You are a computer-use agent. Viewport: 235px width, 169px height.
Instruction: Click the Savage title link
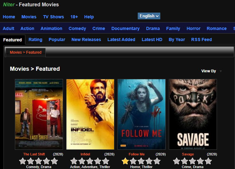188,154
